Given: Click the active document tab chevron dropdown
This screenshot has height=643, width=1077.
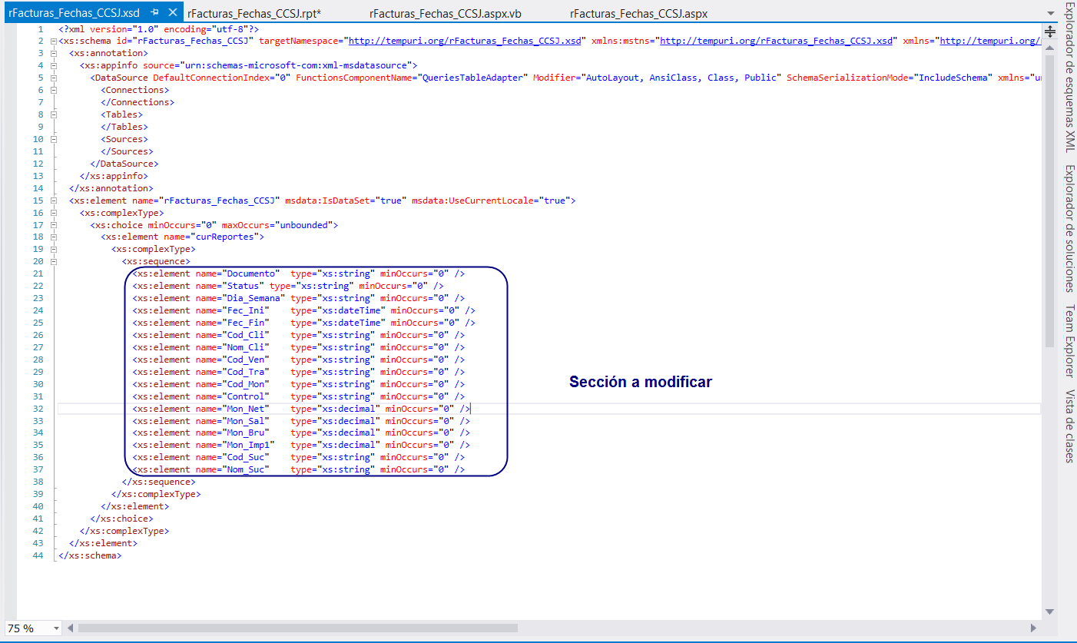Looking at the screenshot, I should click(x=1052, y=12).
